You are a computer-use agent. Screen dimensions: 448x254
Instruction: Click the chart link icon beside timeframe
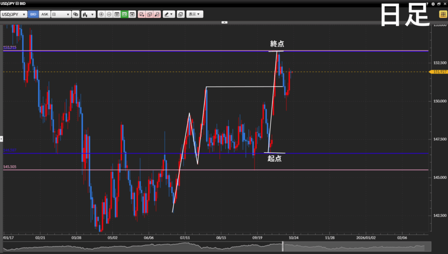click(76, 14)
